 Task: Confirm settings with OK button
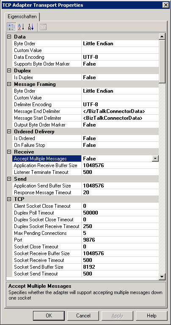49,316
